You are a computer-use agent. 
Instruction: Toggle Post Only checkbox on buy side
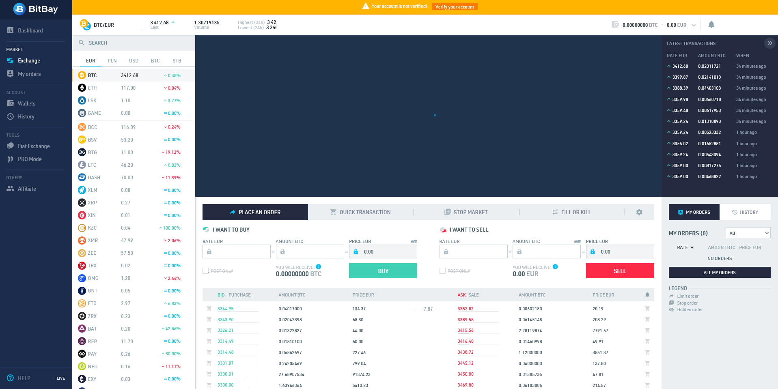click(x=205, y=271)
